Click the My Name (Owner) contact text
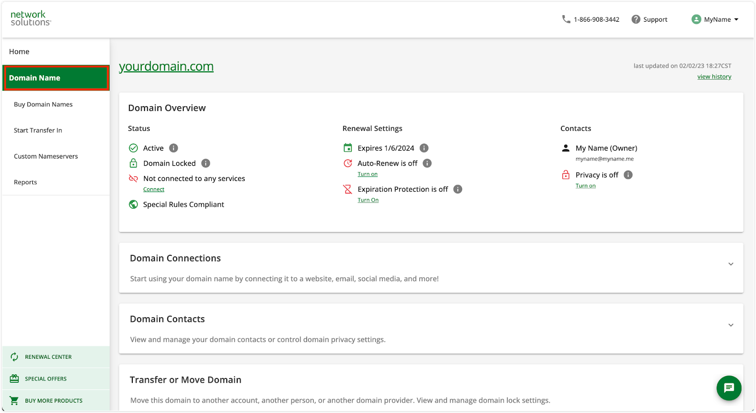 [x=606, y=148]
